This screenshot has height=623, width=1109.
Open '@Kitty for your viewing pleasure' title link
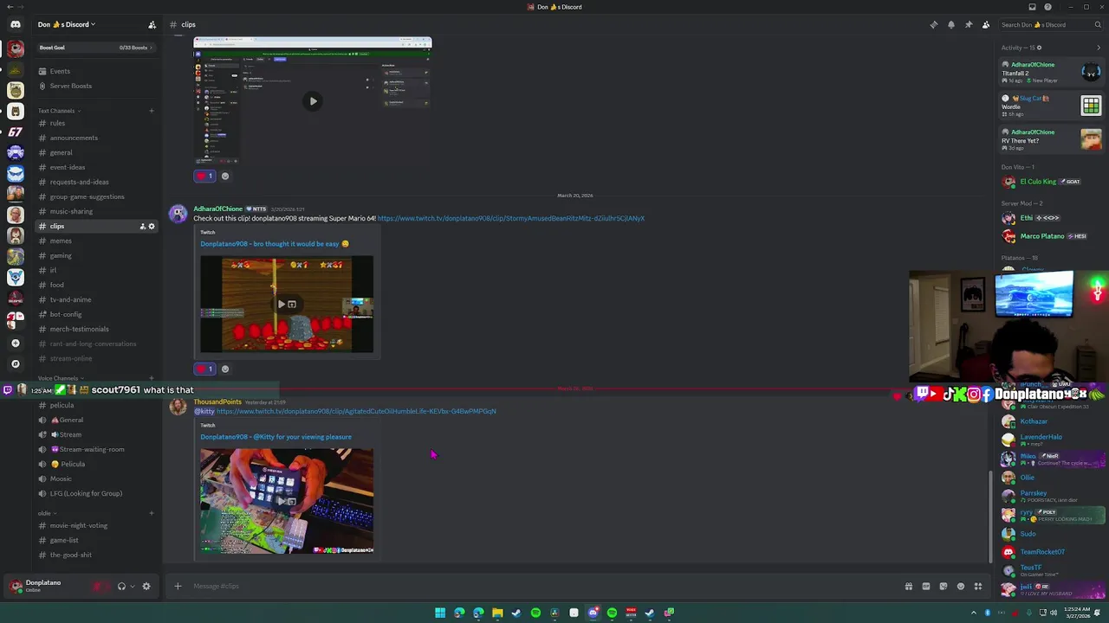coord(276,437)
